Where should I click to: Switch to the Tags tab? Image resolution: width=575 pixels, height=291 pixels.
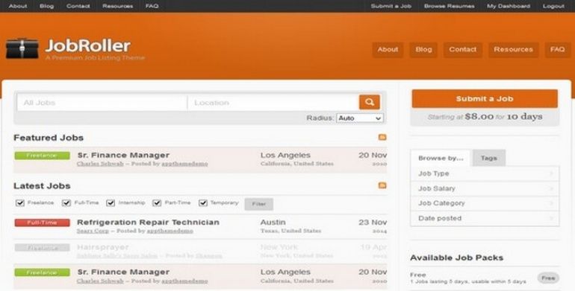click(489, 158)
